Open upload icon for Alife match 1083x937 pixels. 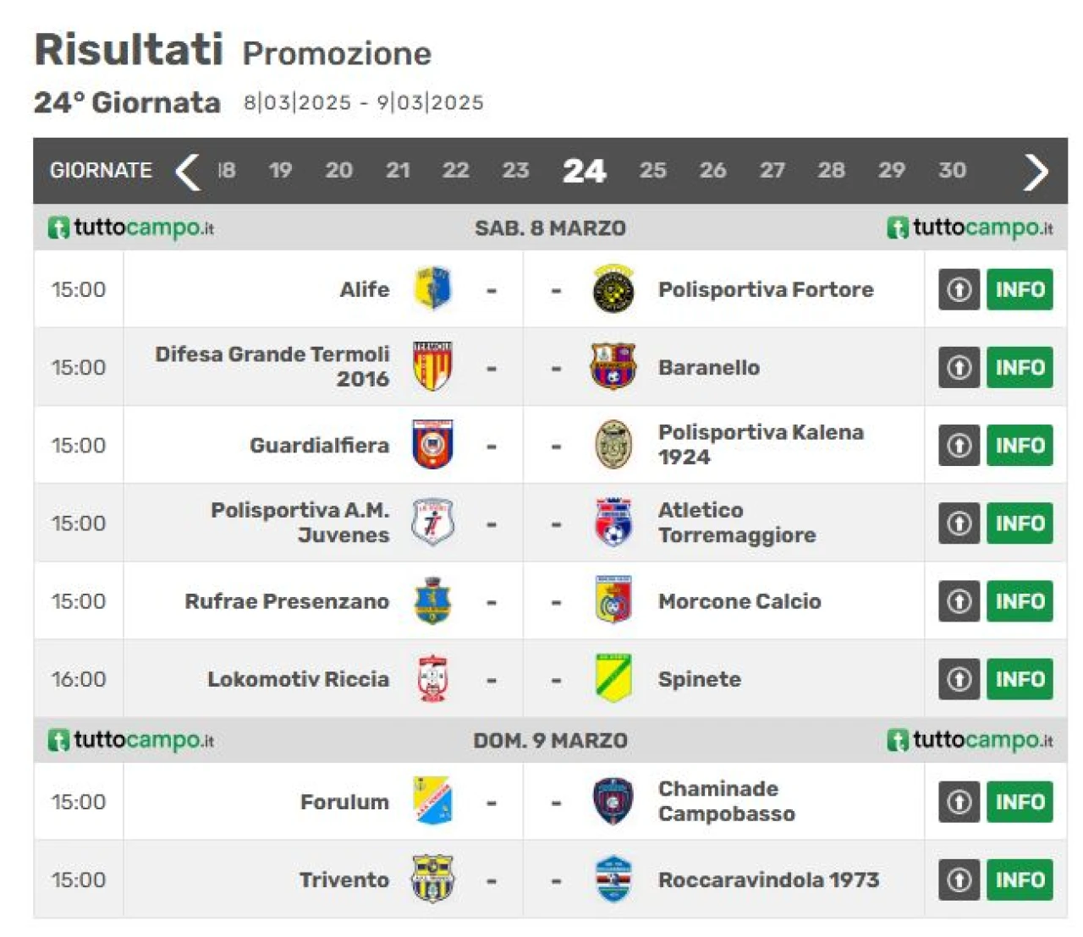coord(959,289)
